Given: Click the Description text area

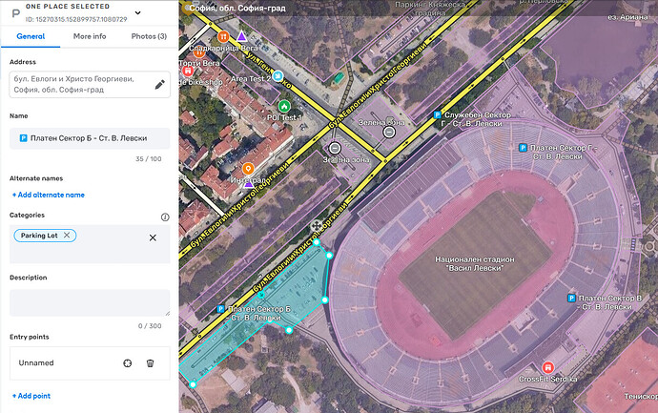Looking at the screenshot, I should click(x=90, y=302).
